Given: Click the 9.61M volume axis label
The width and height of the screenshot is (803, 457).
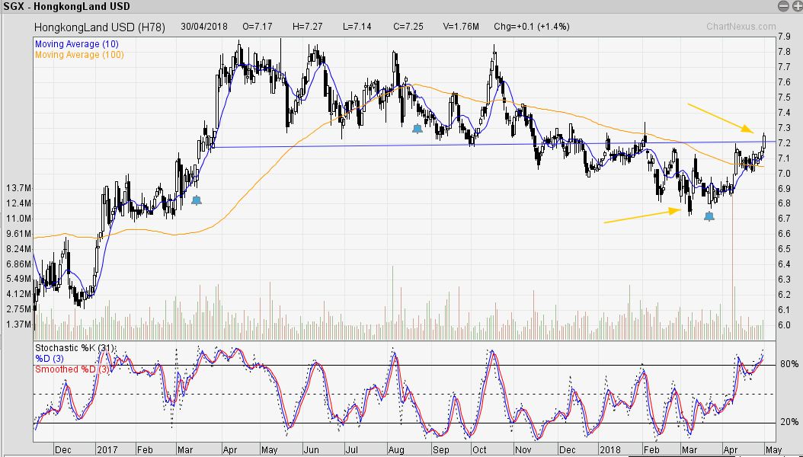Looking at the screenshot, I should (x=18, y=234).
